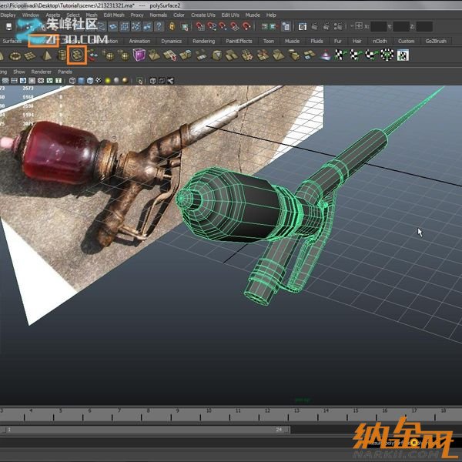Screen dimensions: 462x462
Task: Open the Renderer panel menu
Action: click(x=41, y=71)
